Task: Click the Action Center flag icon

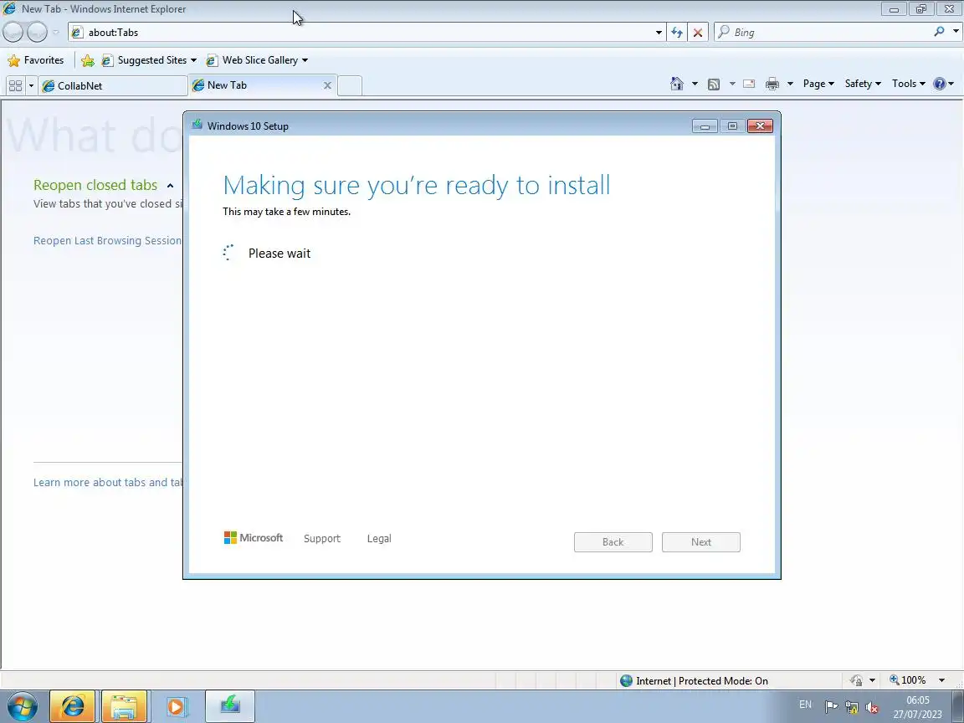Action: click(x=831, y=706)
